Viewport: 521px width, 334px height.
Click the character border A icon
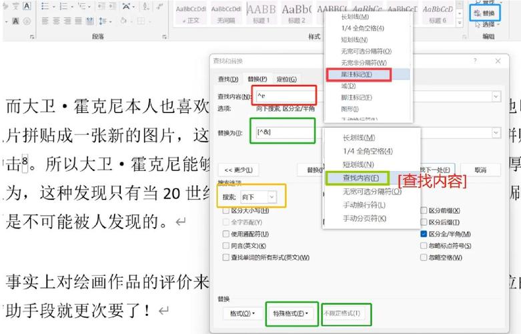[27, 6]
